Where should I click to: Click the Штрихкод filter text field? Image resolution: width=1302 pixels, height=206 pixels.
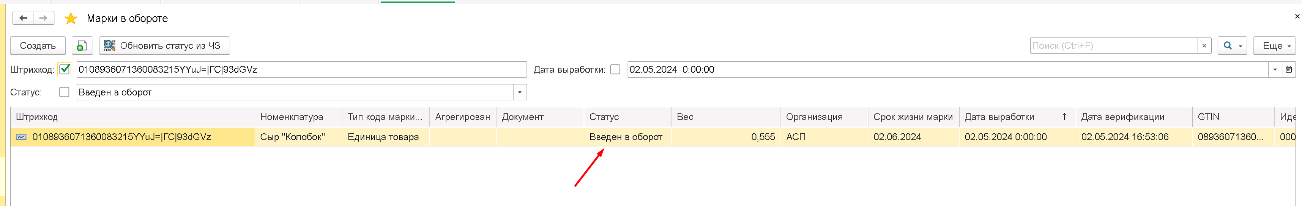(x=301, y=70)
